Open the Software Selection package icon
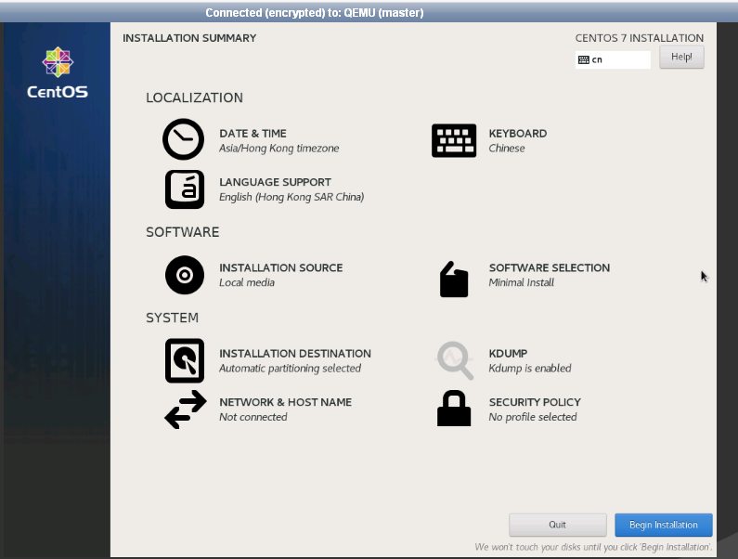Image resolution: width=738 pixels, height=559 pixels. tap(454, 279)
